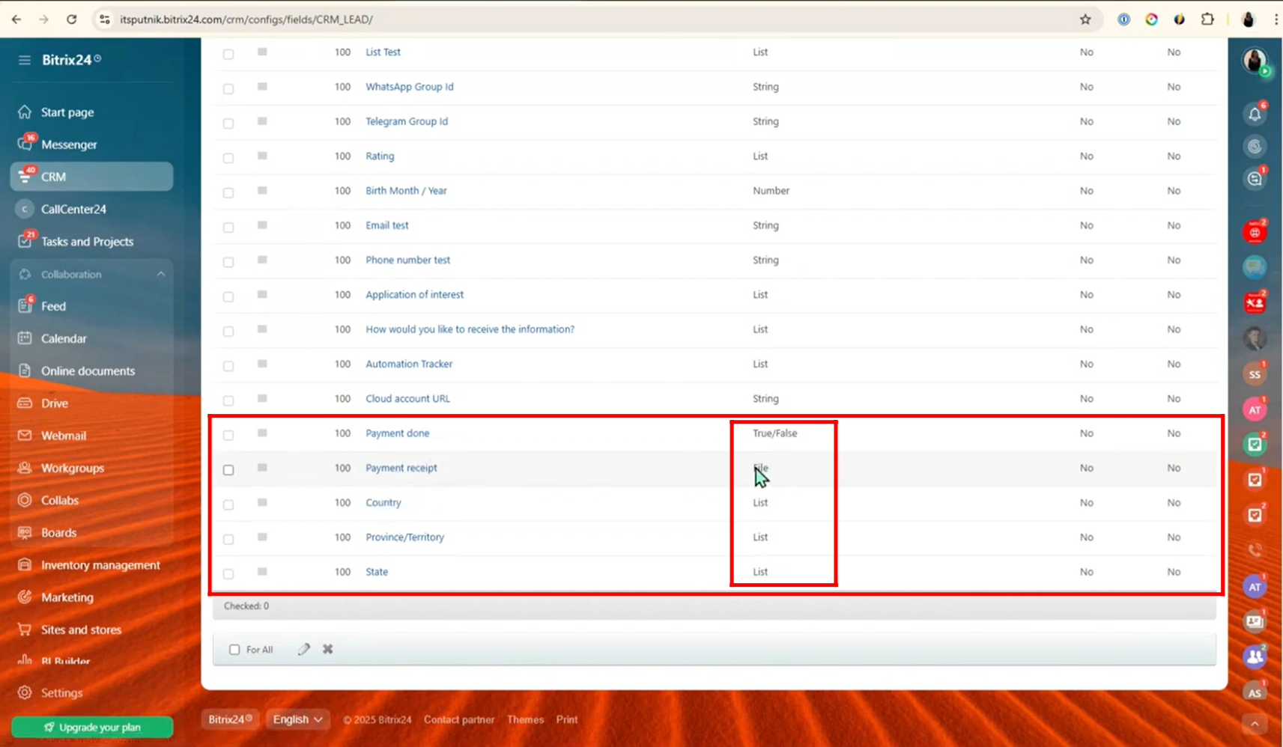Open the Settings gear icon in sidebar

[x=25, y=692]
